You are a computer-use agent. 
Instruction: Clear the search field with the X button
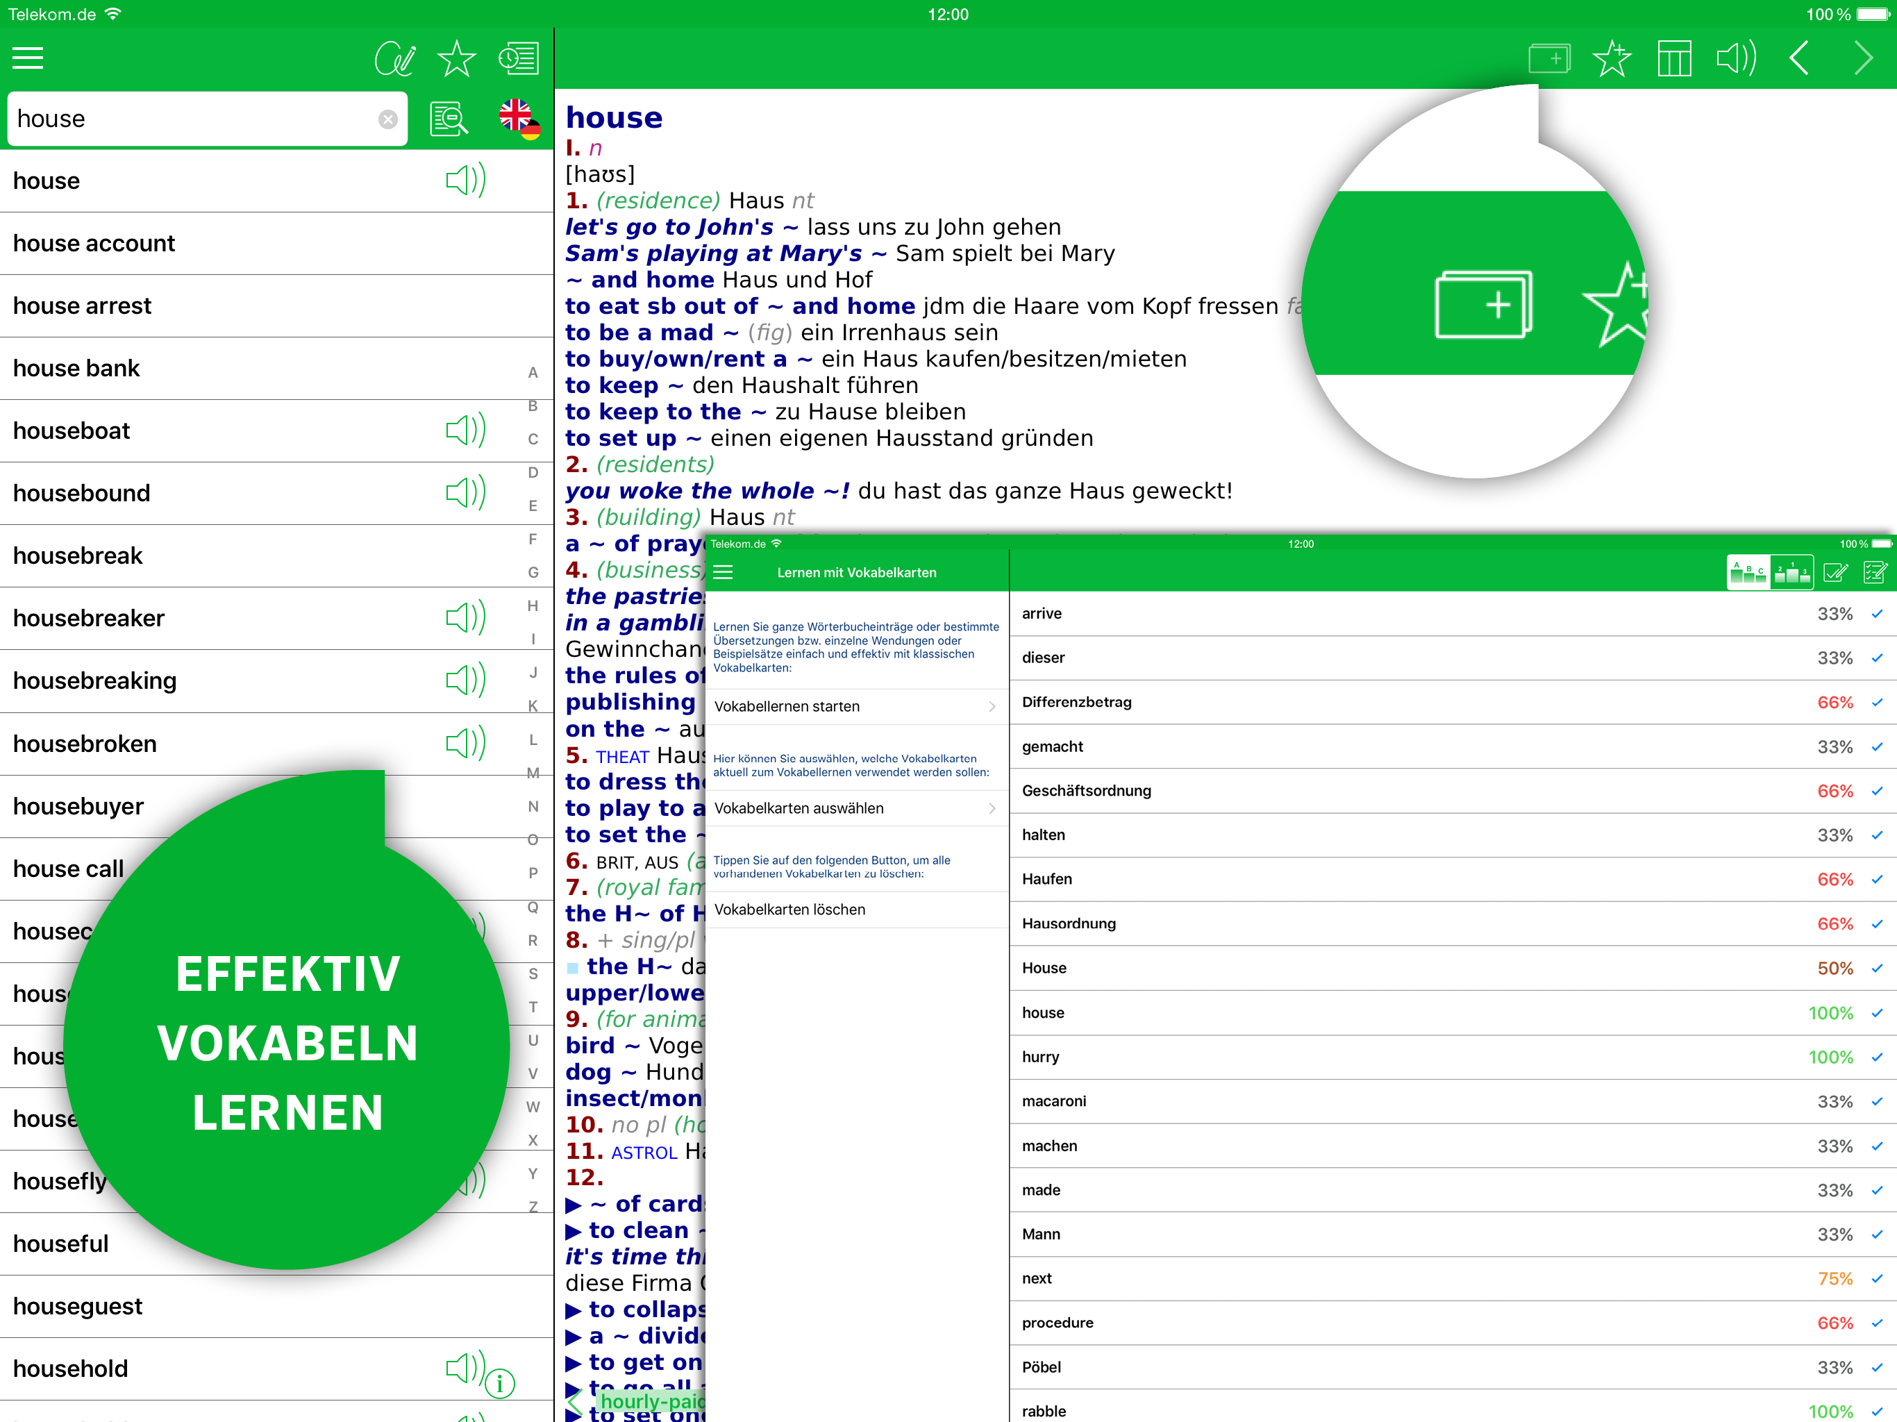(x=387, y=119)
